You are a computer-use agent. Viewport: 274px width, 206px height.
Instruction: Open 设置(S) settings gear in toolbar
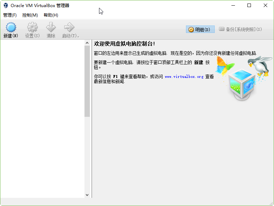(32, 27)
